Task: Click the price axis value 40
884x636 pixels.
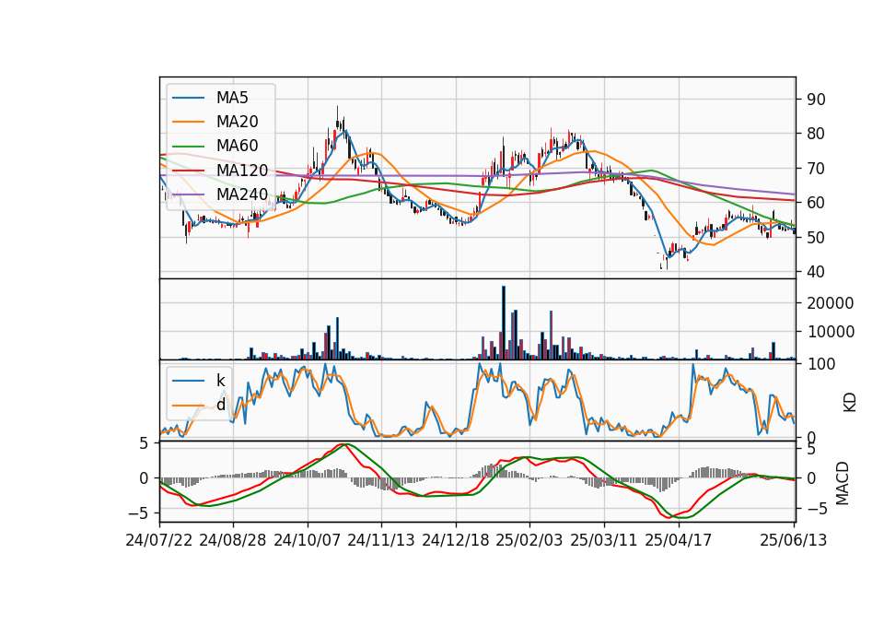Action: pos(817,271)
